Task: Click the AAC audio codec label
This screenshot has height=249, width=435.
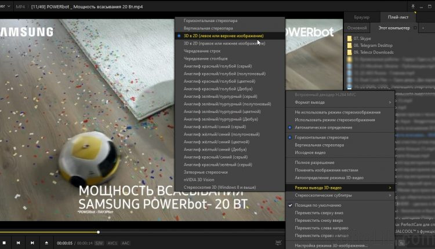Action: pos(126,243)
